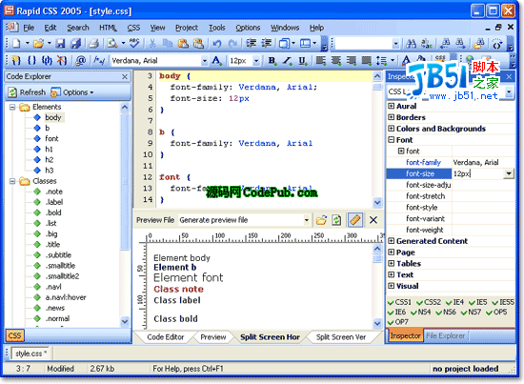Select font-weight property in Inspector
Viewport: 524px width, 384px height.
[424, 230]
